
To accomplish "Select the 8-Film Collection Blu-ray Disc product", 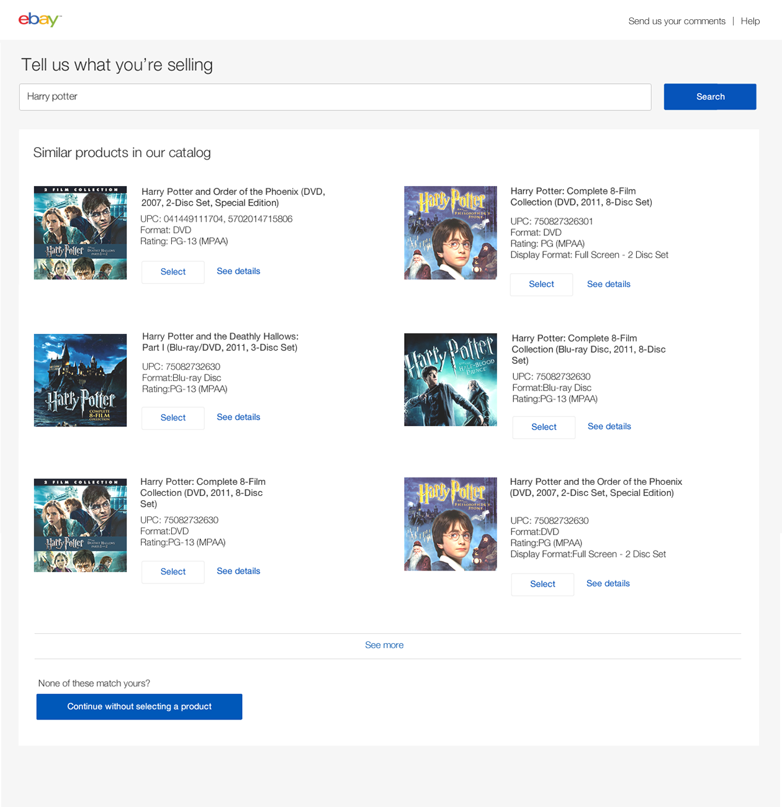I will 544,427.
